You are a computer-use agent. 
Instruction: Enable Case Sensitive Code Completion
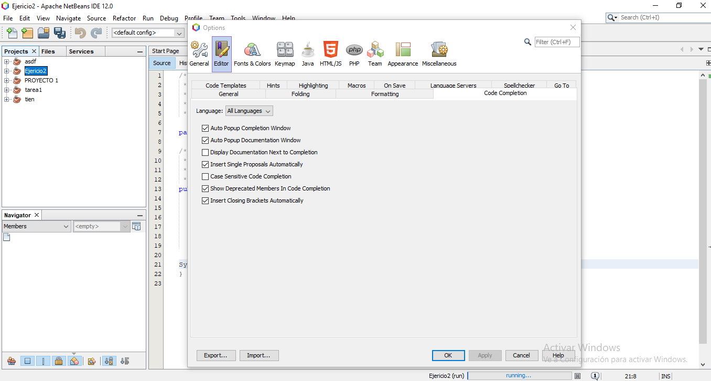point(206,176)
